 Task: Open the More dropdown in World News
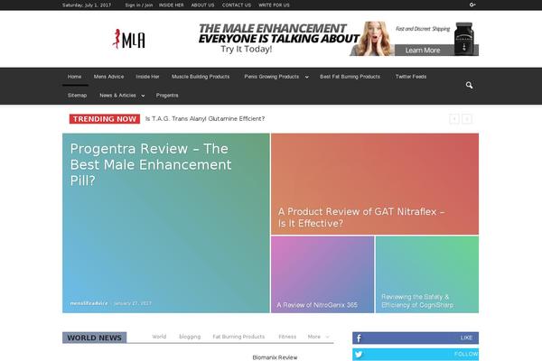click(x=318, y=337)
